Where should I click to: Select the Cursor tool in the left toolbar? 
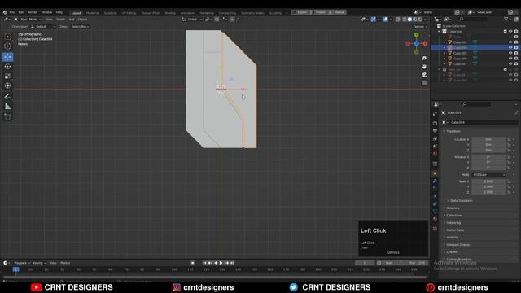tap(7, 46)
